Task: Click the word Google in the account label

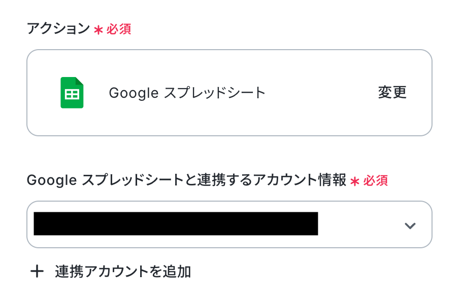Action: coord(50,180)
